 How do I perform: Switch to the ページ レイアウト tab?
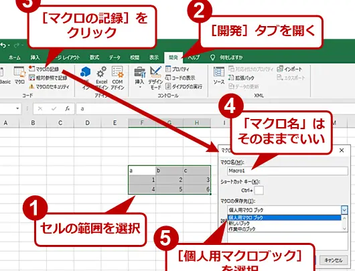click(x=67, y=58)
